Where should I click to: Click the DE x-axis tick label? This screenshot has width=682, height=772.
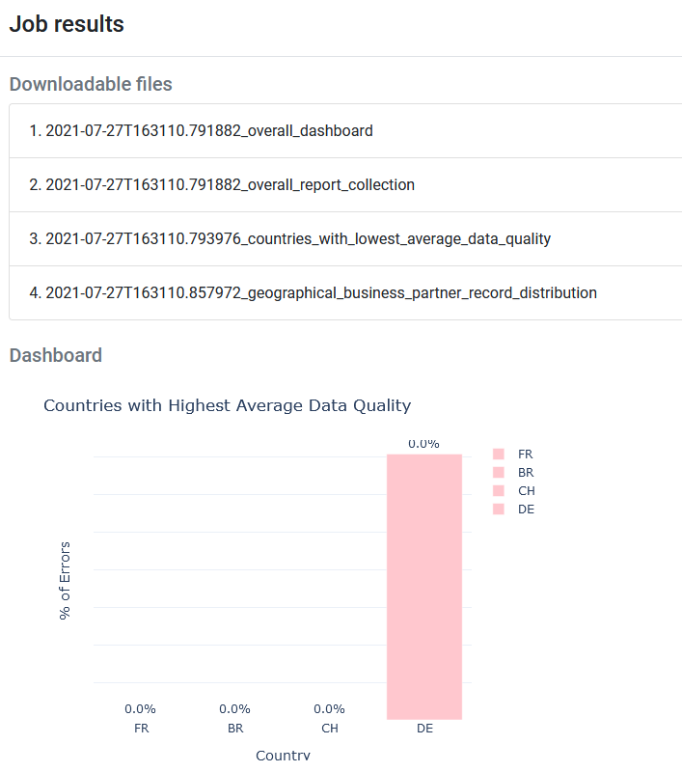coord(424,729)
